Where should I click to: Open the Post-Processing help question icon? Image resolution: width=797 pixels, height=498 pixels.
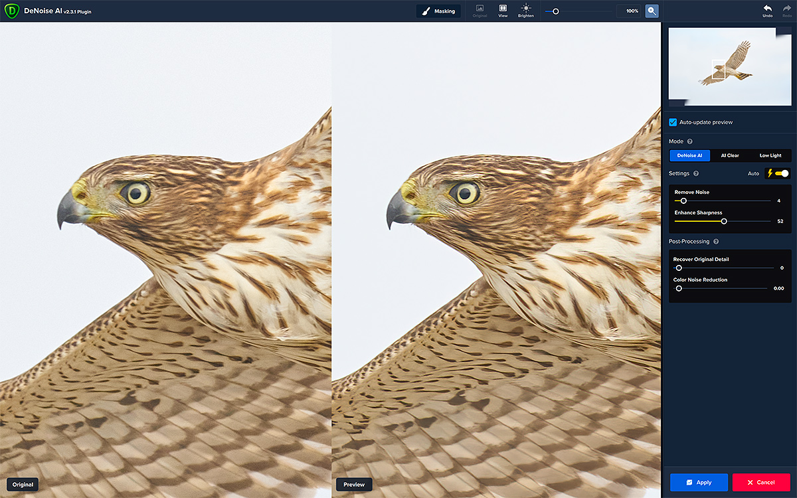tap(716, 242)
